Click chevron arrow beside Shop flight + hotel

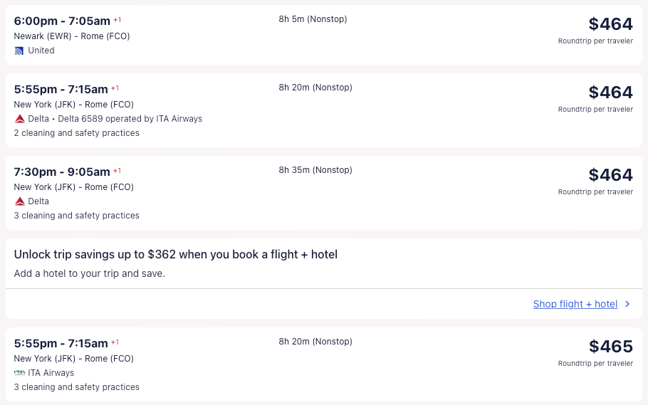tap(627, 304)
